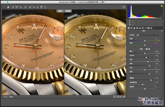Screen dimensions: 165x107
Task: Open the Basic panel tab
Action: coord(129,28)
